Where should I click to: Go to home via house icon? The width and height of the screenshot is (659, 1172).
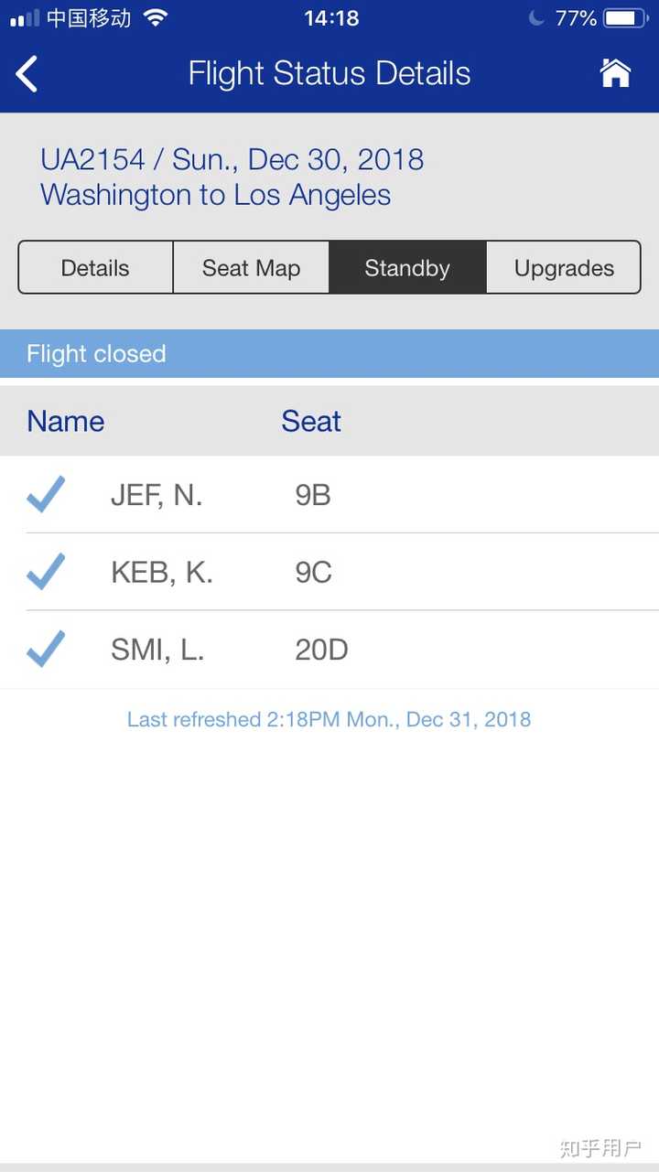tap(615, 73)
